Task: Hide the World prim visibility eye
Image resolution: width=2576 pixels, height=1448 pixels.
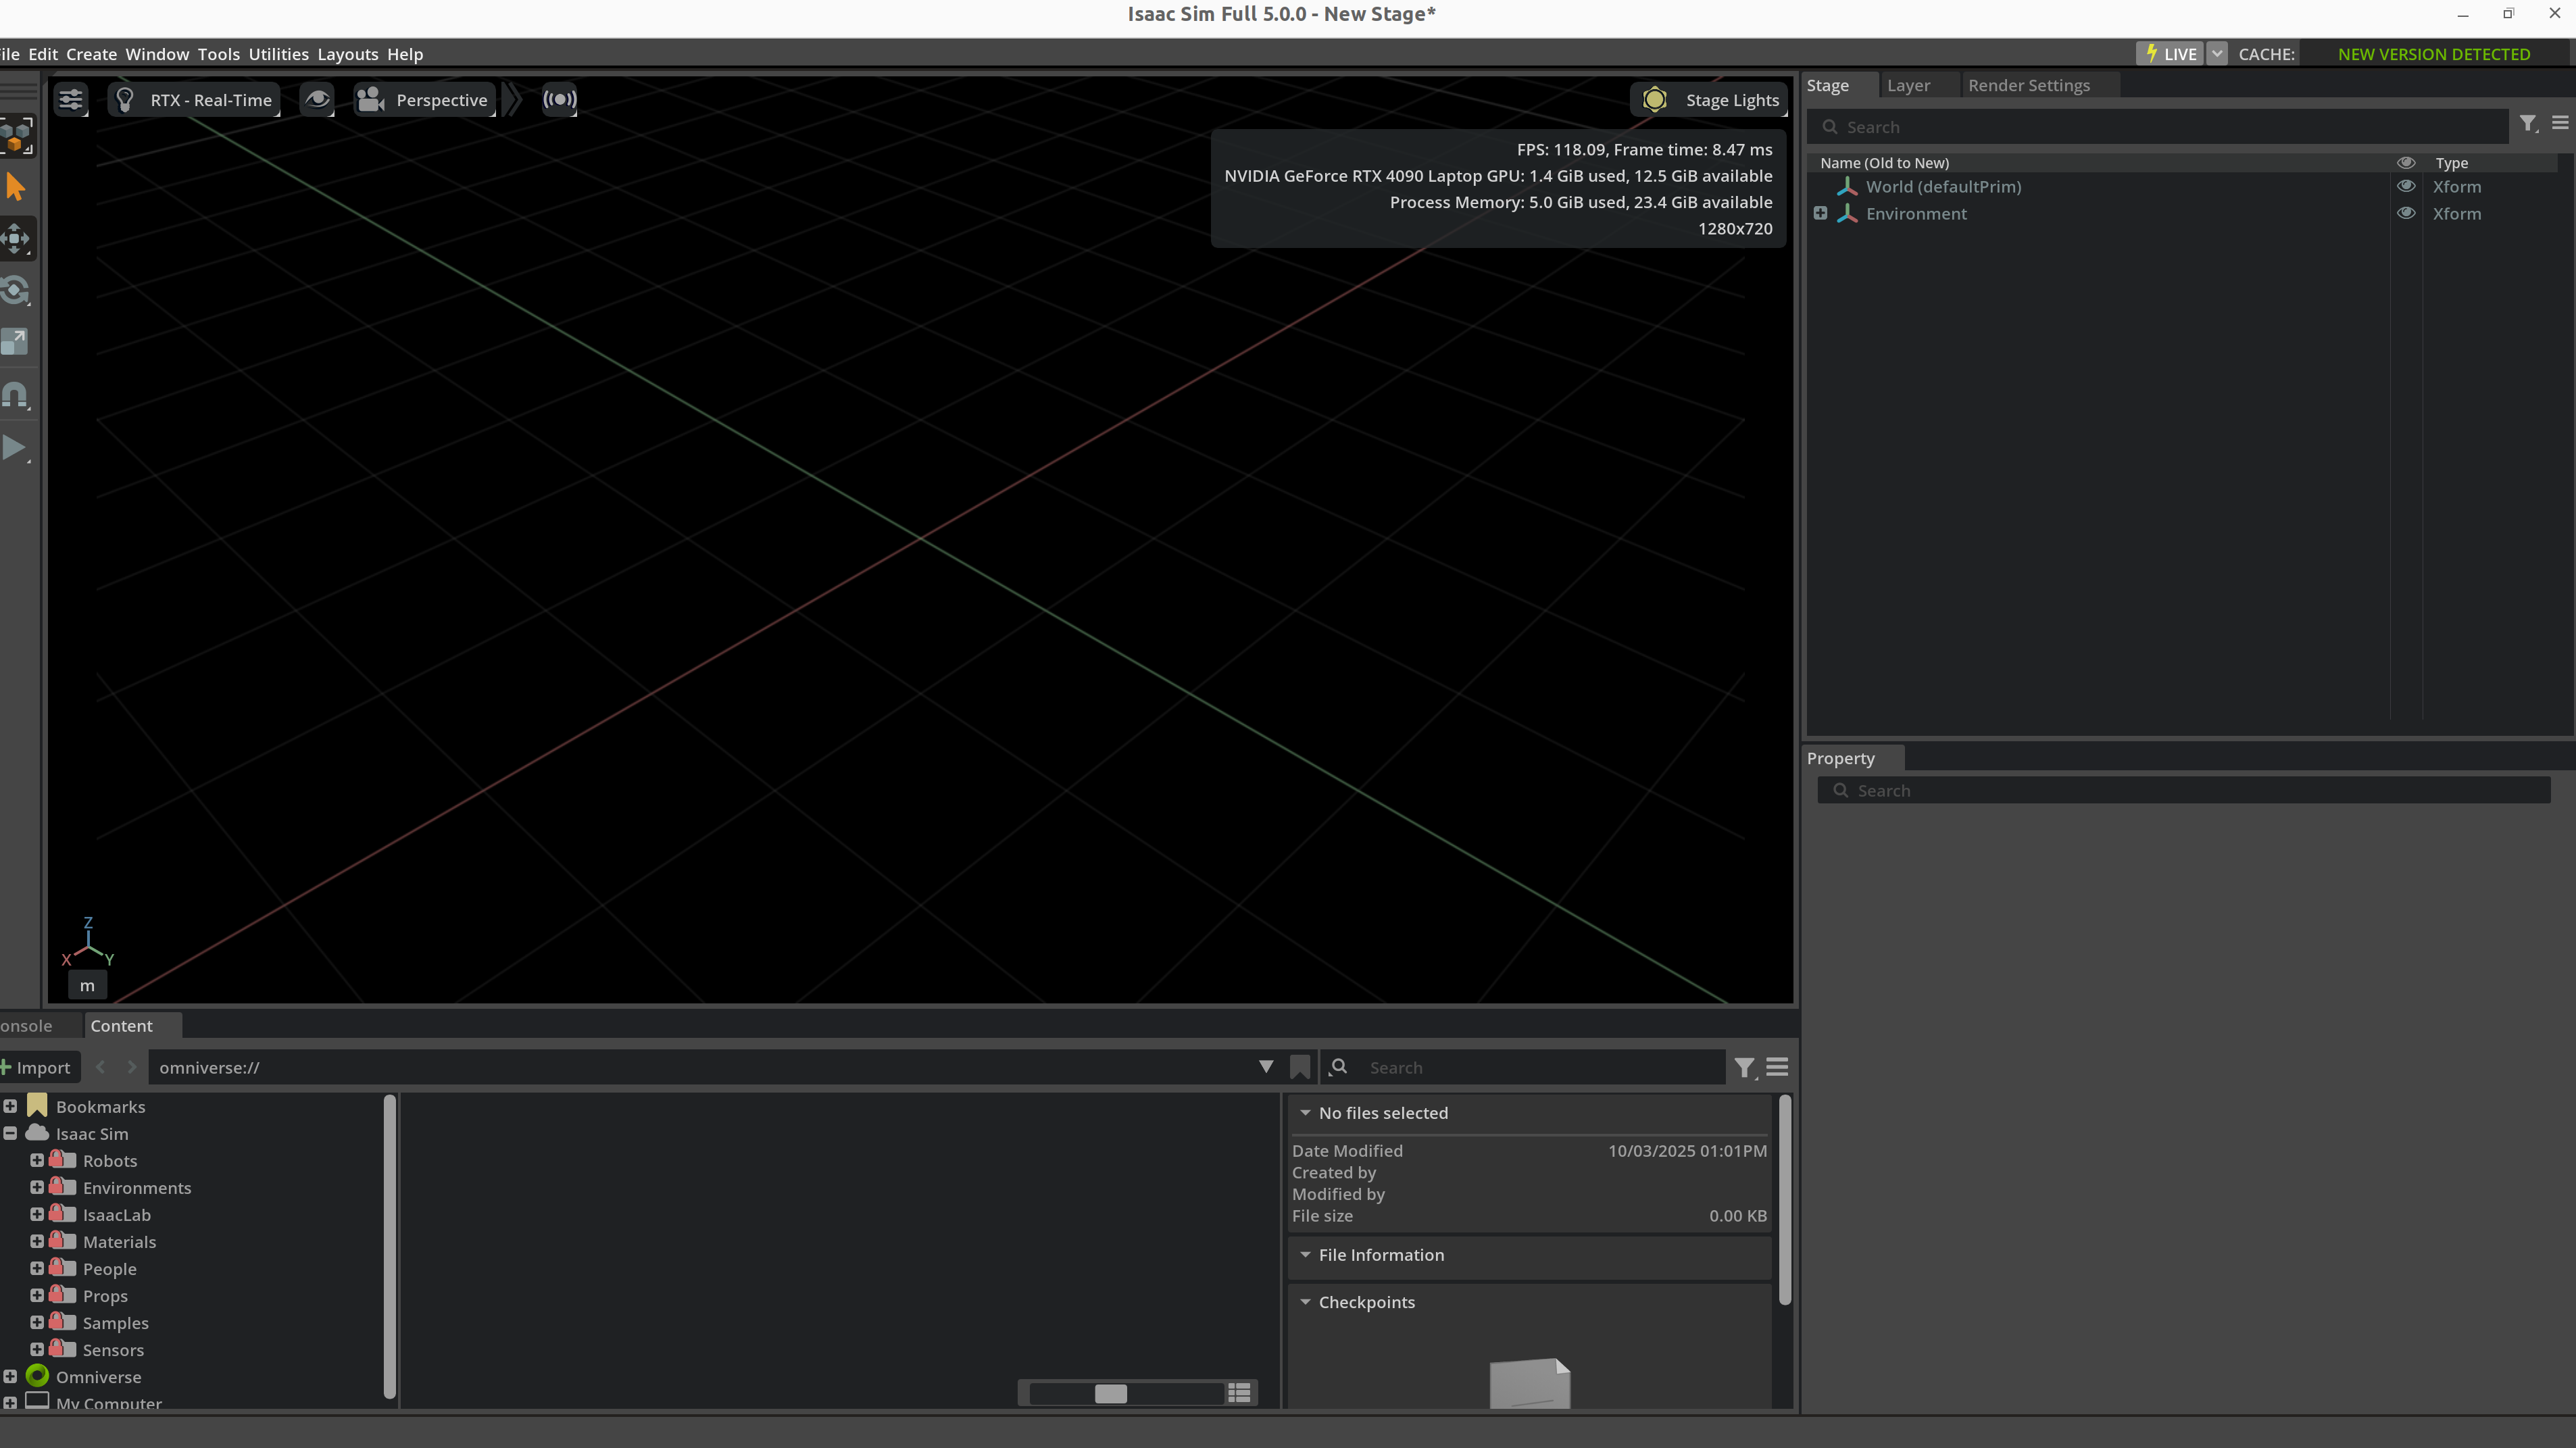Action: 2405,186
